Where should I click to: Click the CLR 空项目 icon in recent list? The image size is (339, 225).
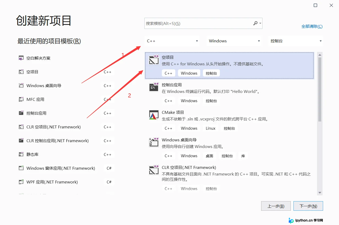pos(21,127)
